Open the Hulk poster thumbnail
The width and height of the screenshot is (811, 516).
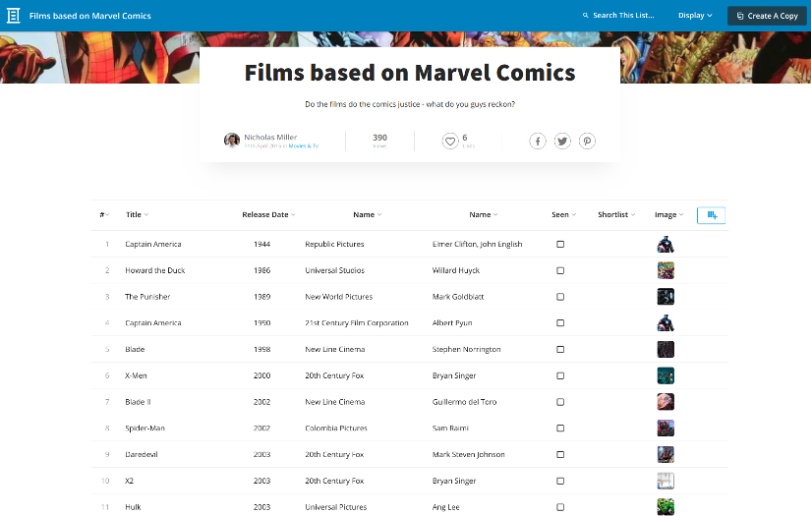coord(666,507)
